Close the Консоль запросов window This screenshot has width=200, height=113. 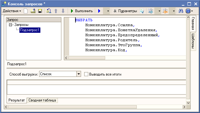196,4
